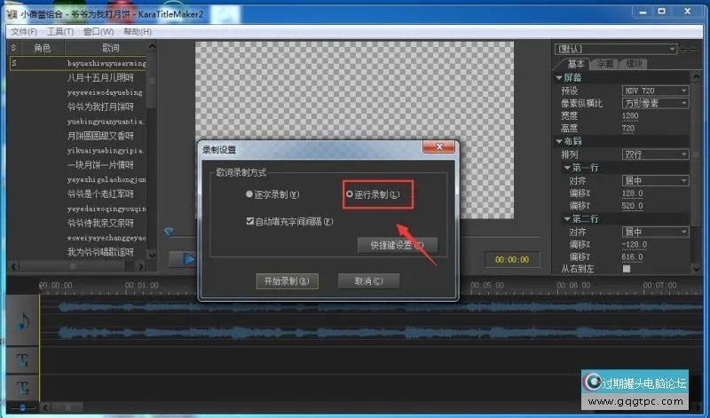This screenshot has width=710, height=418.
Task: Click the 快捷键设置 button
Action: pyautogui.click(x=397, y=245)
